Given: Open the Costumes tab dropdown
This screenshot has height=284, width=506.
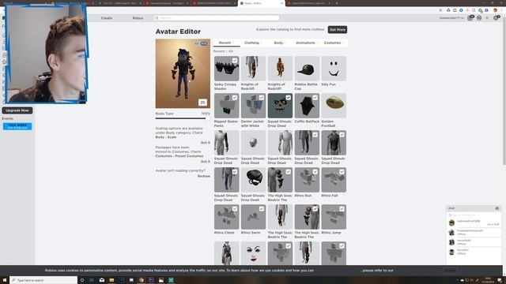Looking at the screenshot, I should coord(334,43).
